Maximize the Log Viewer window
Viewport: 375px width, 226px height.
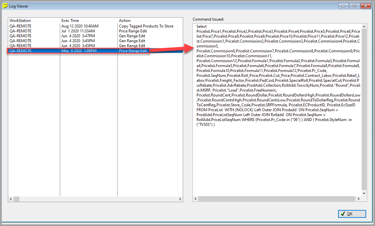pos(354,6)
